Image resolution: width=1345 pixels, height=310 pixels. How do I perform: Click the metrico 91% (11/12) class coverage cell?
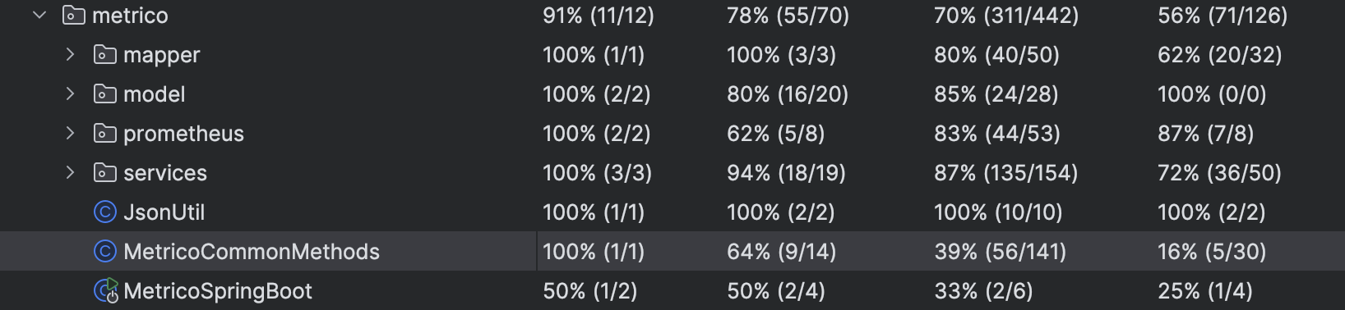(599, 15)
